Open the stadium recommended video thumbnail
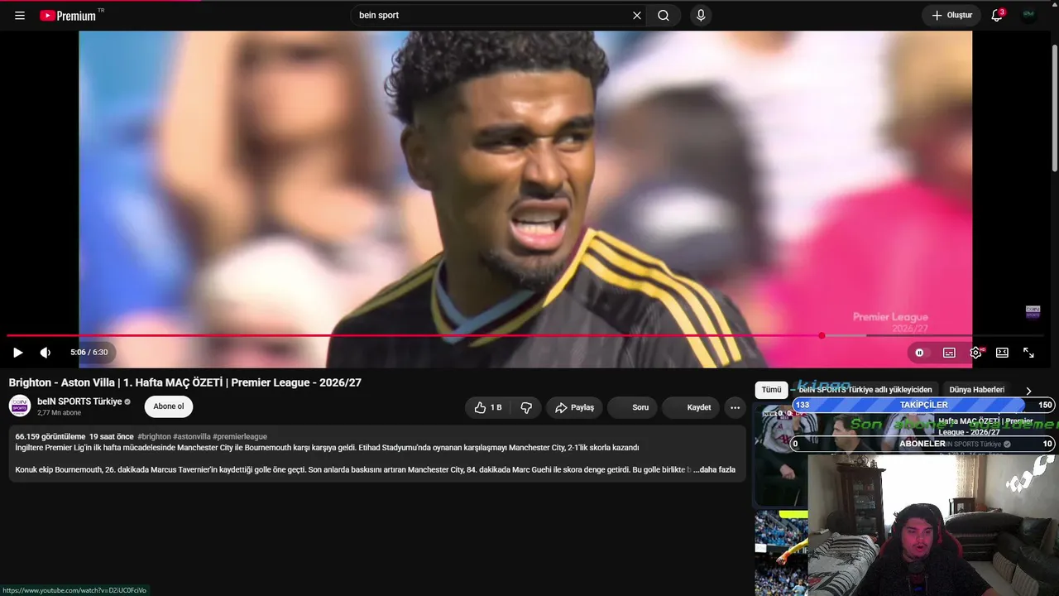Viewport: 1059px width, 596px height. point(780,553)
